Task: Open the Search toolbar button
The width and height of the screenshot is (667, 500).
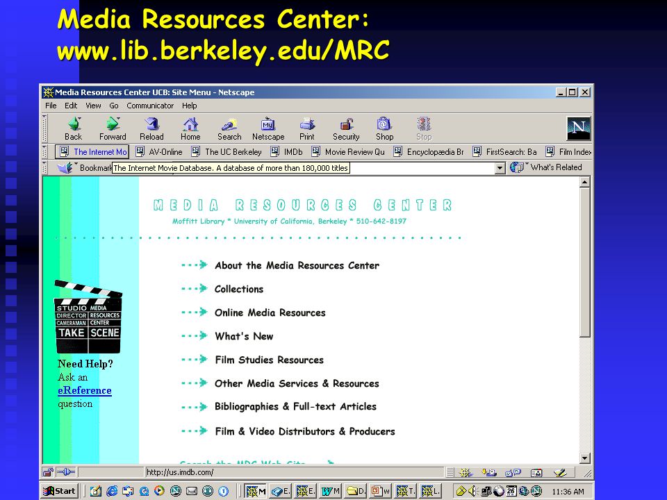Action: [x=229, y=129]
